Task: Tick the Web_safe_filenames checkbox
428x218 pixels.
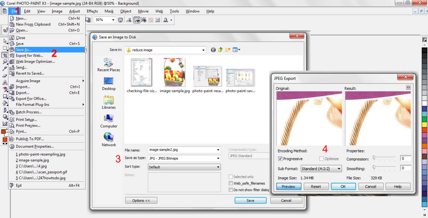Action: [x=231, y=183]
